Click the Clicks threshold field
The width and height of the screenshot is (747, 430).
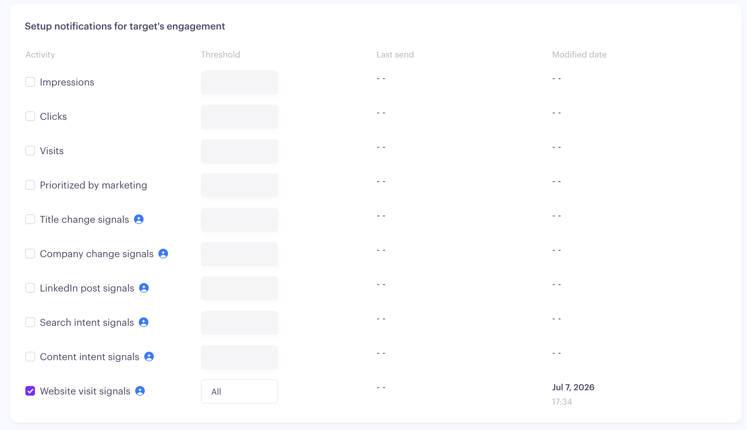pyautogui.click(x=240, y=117)
